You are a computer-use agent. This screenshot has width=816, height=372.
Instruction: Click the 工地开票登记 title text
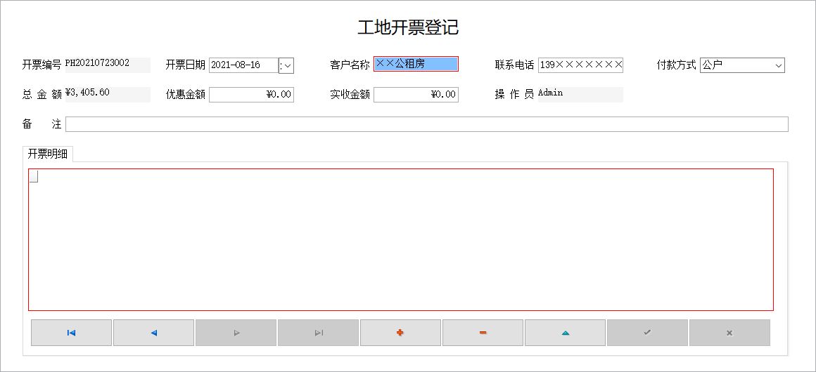point(408,27)
